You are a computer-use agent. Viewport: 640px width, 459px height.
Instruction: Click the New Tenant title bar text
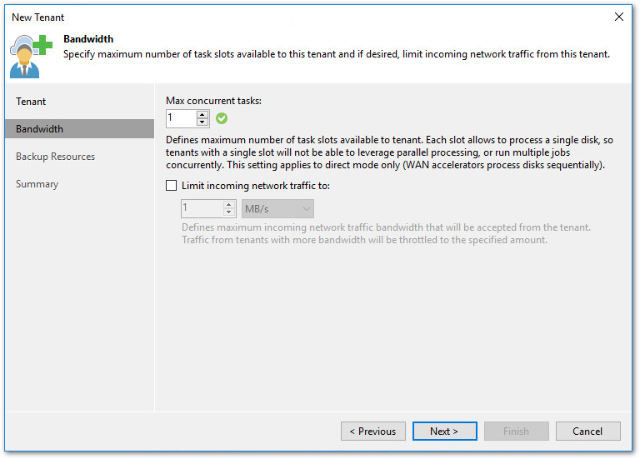pyautogui.click(x=38, y=17)
